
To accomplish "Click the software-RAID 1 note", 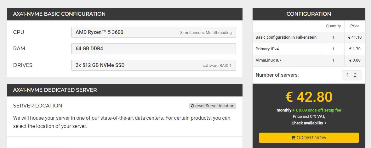I will [x=217, y=66].
